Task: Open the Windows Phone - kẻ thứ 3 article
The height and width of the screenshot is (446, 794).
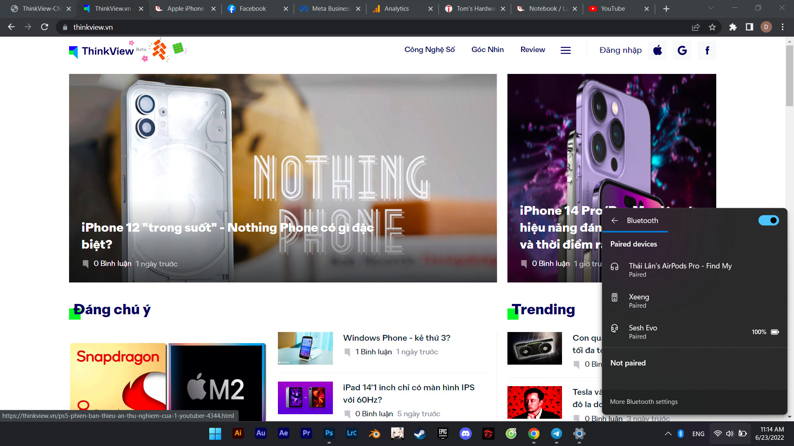Action: coord(397,338)
